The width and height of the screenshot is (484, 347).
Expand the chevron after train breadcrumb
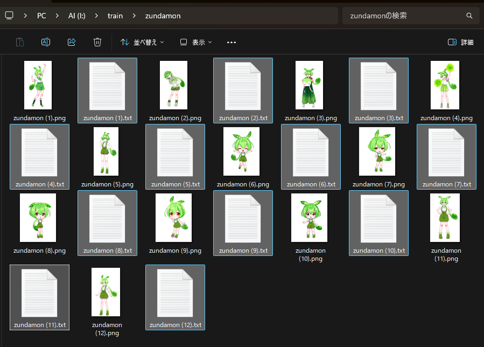click(134, 16)
